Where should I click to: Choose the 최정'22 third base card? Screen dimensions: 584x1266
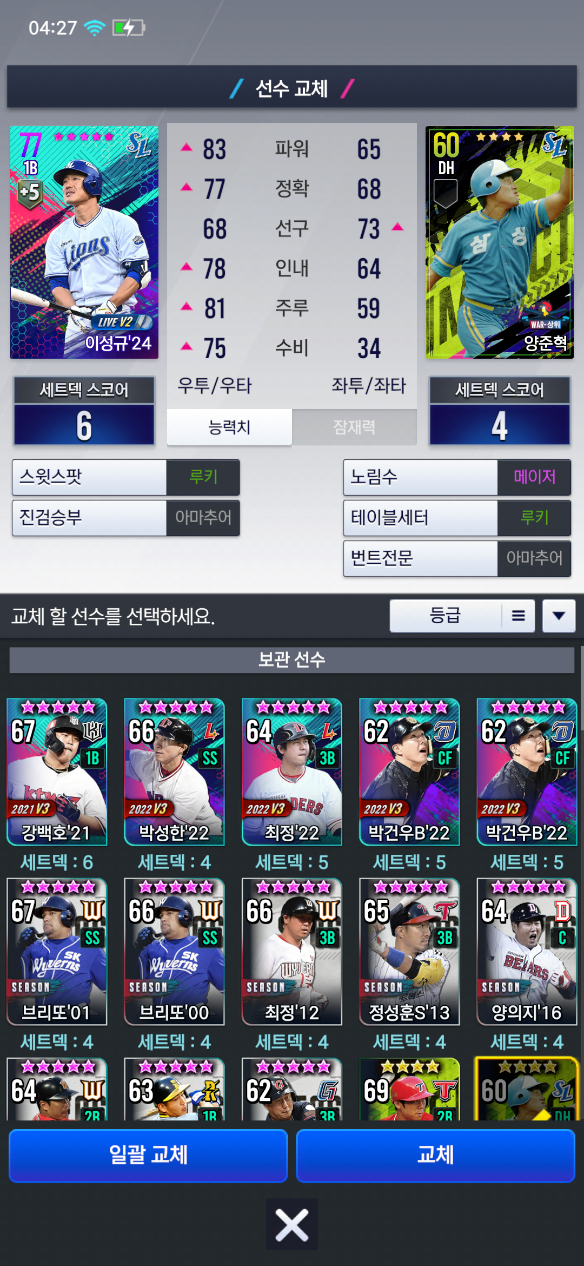click(x=292, y=772)
